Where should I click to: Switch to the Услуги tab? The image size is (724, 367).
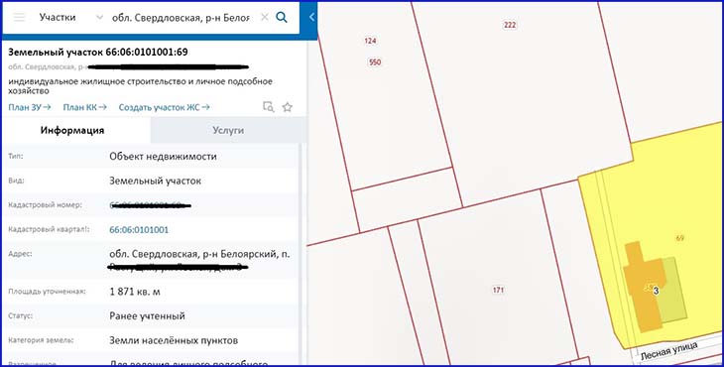(228, 130)
